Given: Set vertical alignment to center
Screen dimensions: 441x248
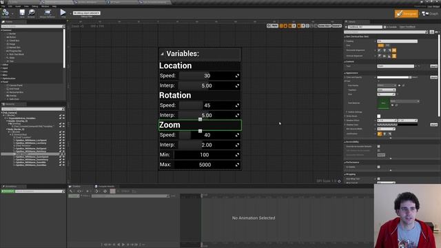Looking at the screenshot, I should click(384, 56).
